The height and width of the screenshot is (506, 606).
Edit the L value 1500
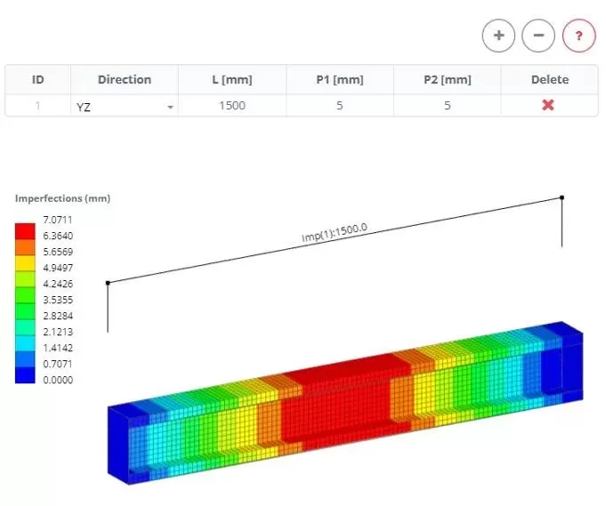tap(232, 106)
